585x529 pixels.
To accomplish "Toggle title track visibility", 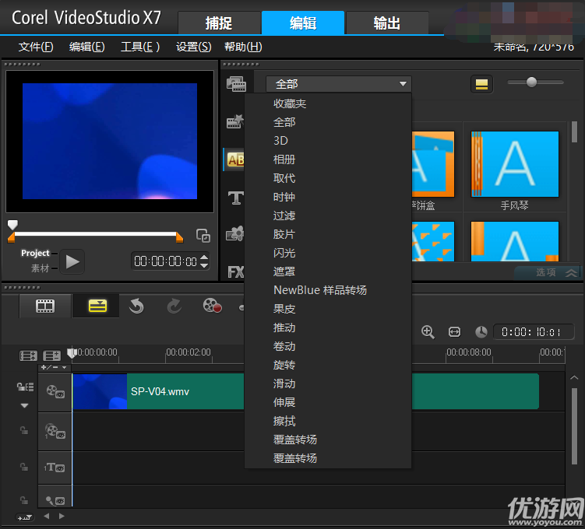I will 55,468.
